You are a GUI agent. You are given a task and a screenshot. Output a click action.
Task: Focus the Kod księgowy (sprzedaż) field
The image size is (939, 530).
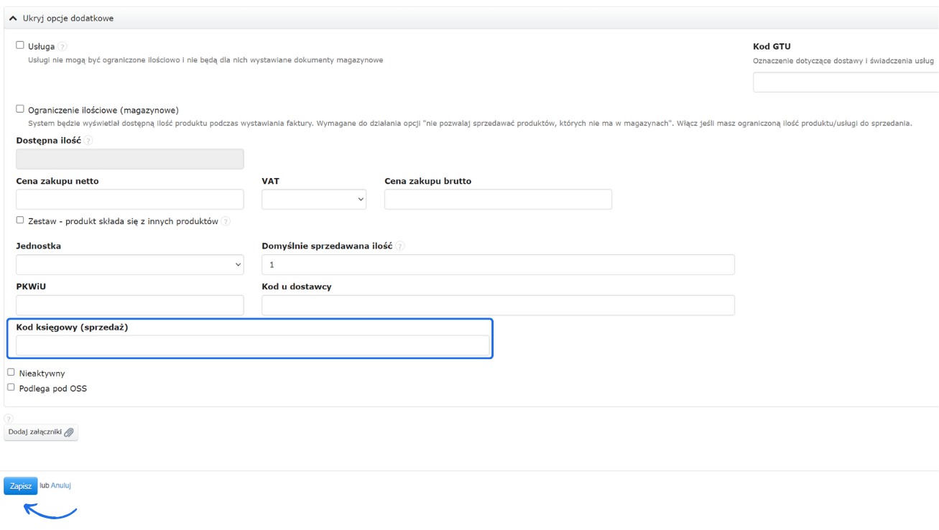point(252,345)
